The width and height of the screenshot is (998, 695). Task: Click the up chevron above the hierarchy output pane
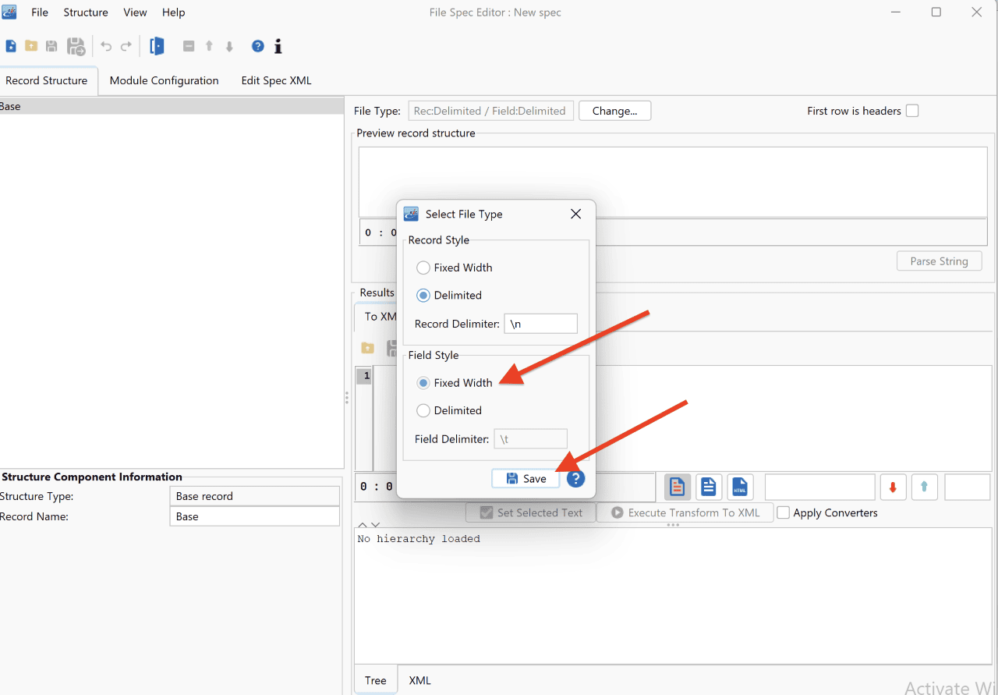363,525
